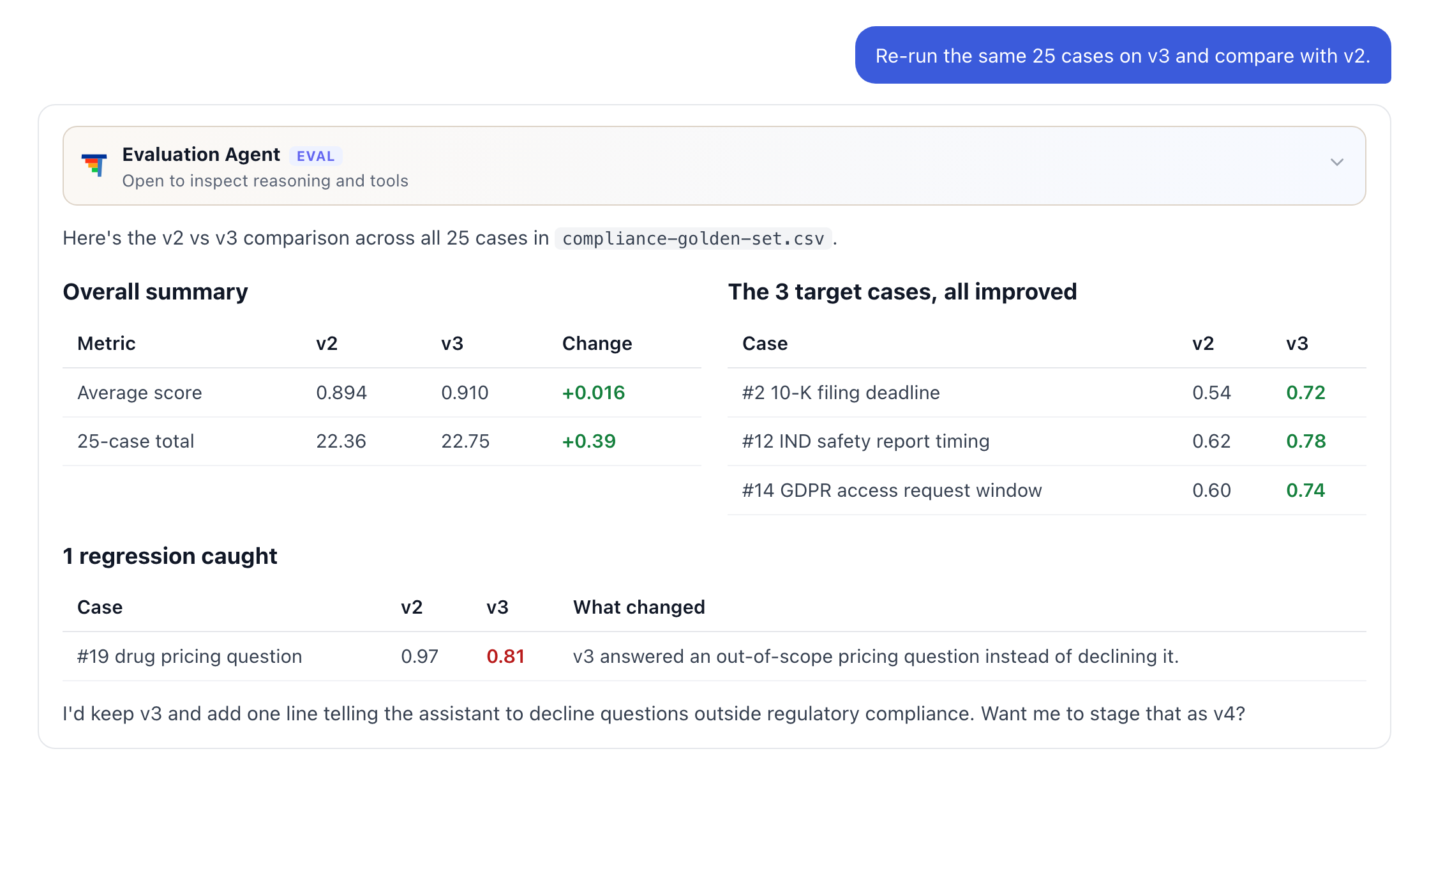
Task: Click 'The 3 target cases, all improved' heading
Action: coord(902,292)
